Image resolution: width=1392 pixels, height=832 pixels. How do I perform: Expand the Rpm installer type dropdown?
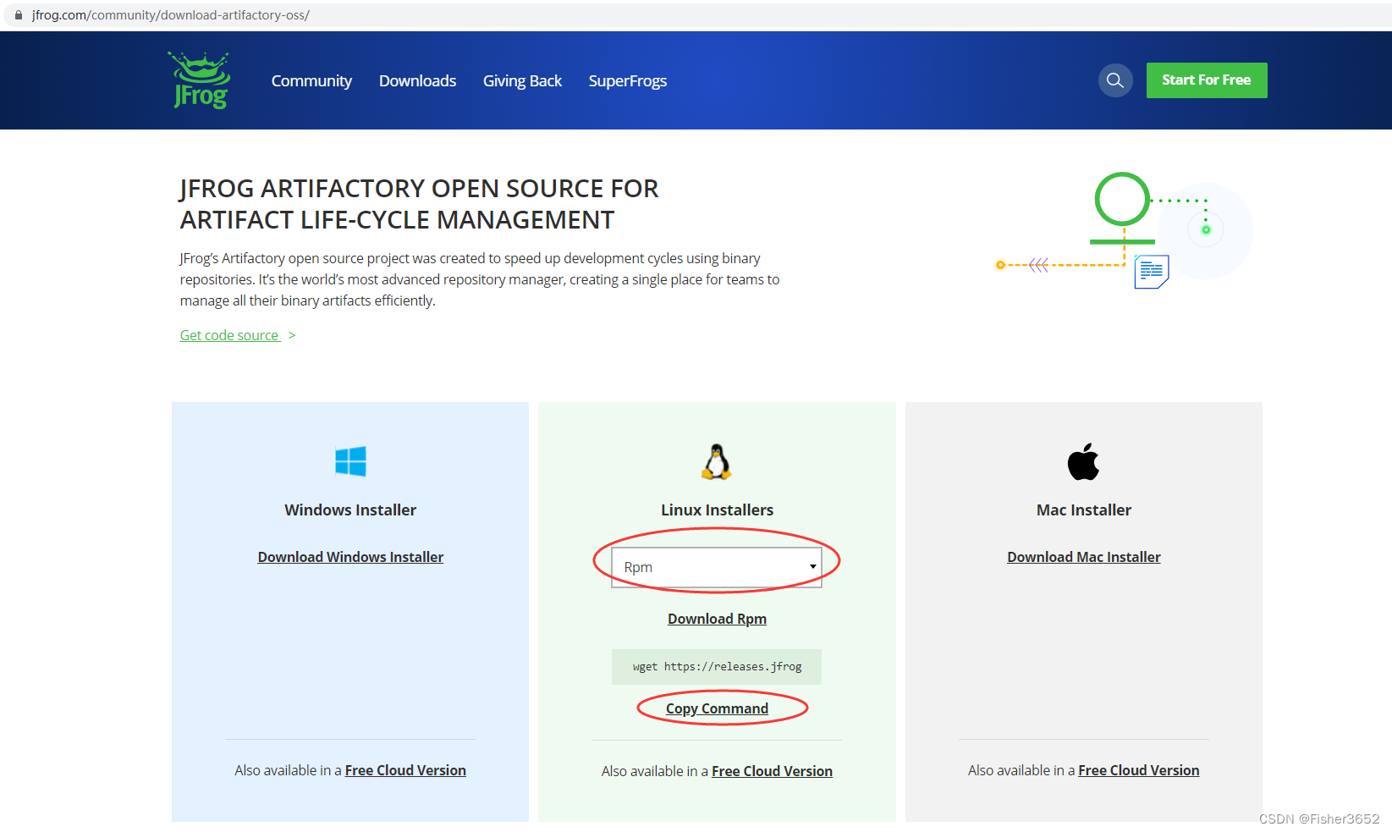[717, 567]
